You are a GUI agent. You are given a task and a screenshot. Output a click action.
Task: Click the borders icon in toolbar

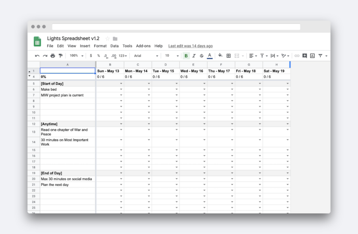[229, 56]
